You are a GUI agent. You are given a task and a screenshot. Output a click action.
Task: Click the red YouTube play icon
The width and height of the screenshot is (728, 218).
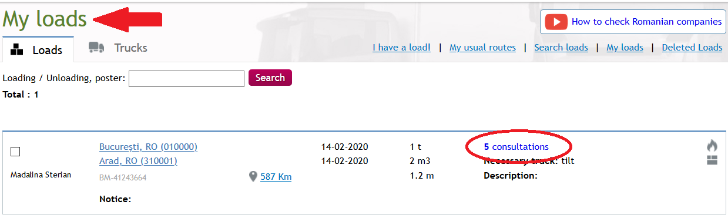tap(555, 22)
